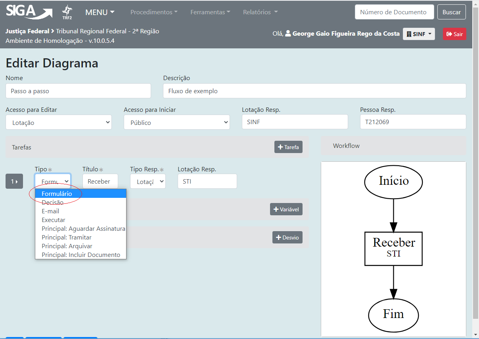479x339 pixels.
Task: Click the Número de Documento search field
Action: tap(393, 12)
